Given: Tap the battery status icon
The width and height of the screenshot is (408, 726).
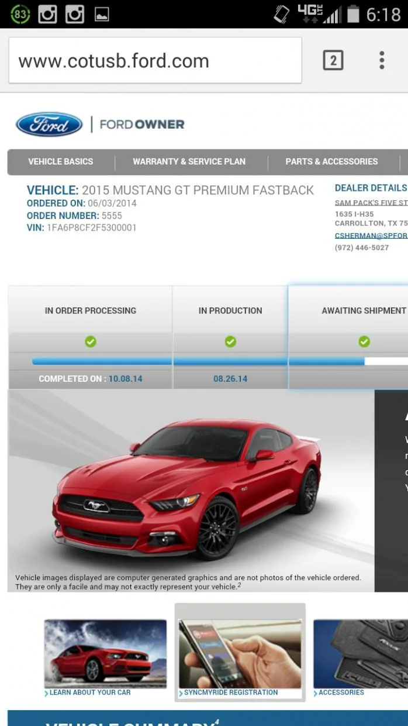Looking at the screenshot, I should (353, 13).
